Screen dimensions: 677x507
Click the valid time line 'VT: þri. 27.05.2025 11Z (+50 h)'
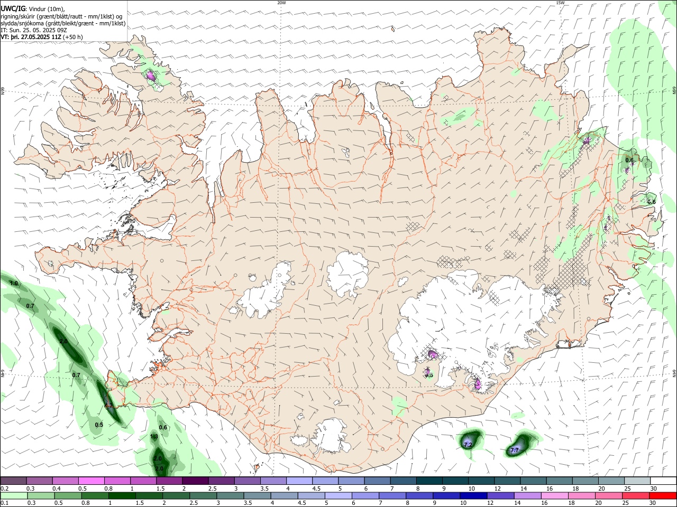tap(42, 37)
